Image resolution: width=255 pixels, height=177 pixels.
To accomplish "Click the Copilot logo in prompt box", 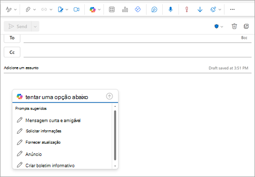I will click(x=20, y=97).
